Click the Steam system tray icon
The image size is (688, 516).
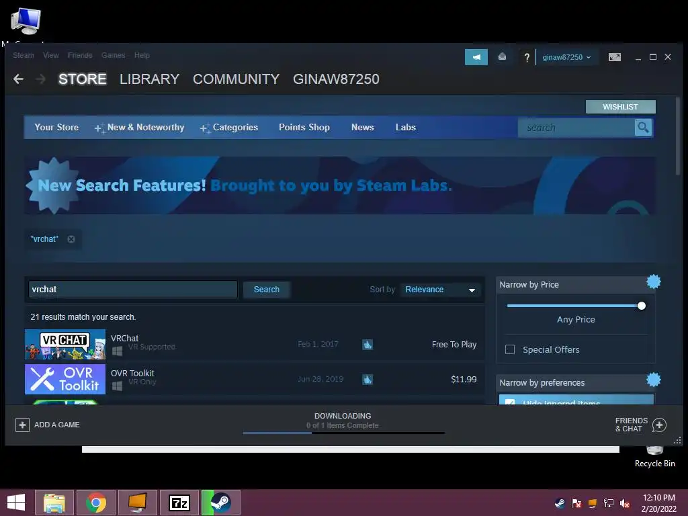click(x=560, y=503)
